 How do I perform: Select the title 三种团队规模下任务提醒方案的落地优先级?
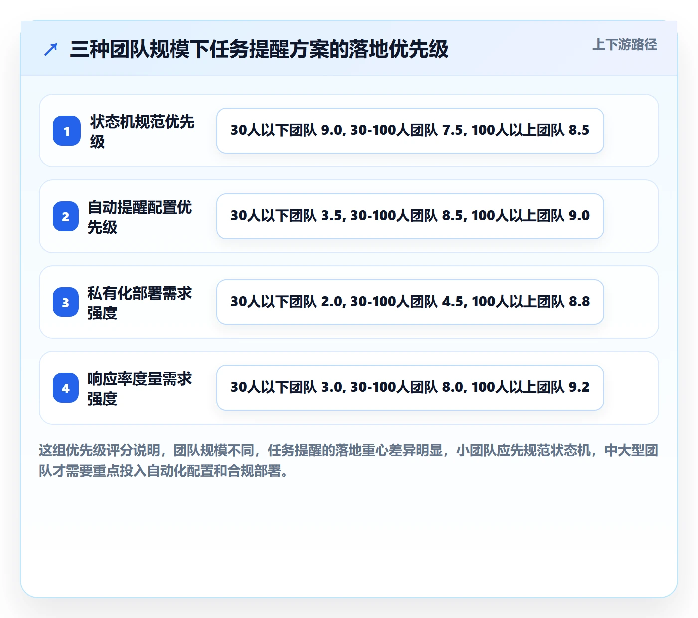click(x=259, y=49)
